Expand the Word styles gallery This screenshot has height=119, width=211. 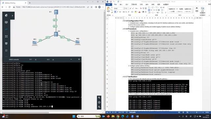coord(193,12)
